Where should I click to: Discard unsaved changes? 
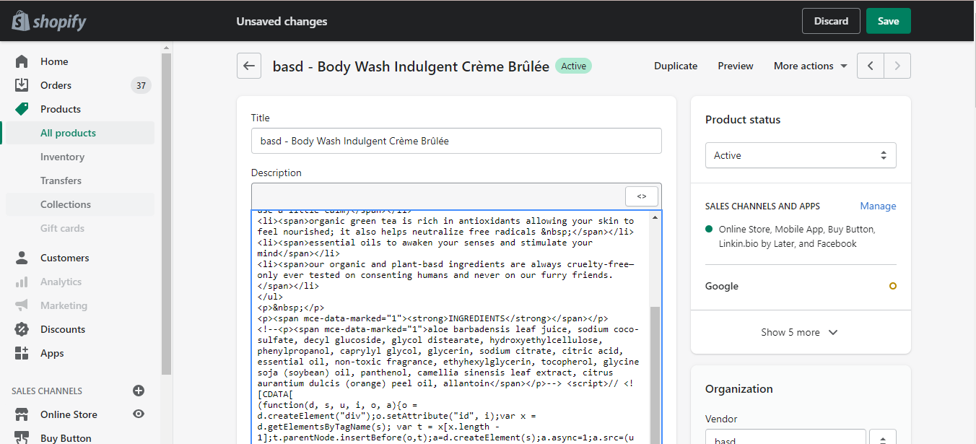tap(831, 21)
